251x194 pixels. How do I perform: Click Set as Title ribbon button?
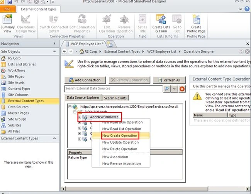coord(142,24)
